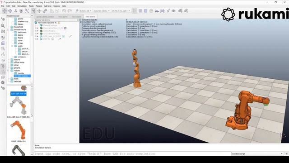
Task: Open the scene selector icon
Action: point(186,11)
